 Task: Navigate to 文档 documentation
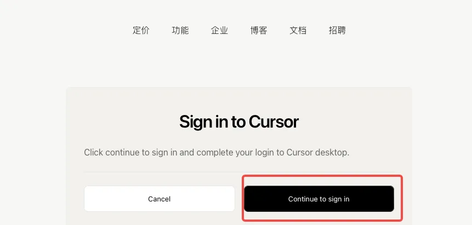click(298, 30)
